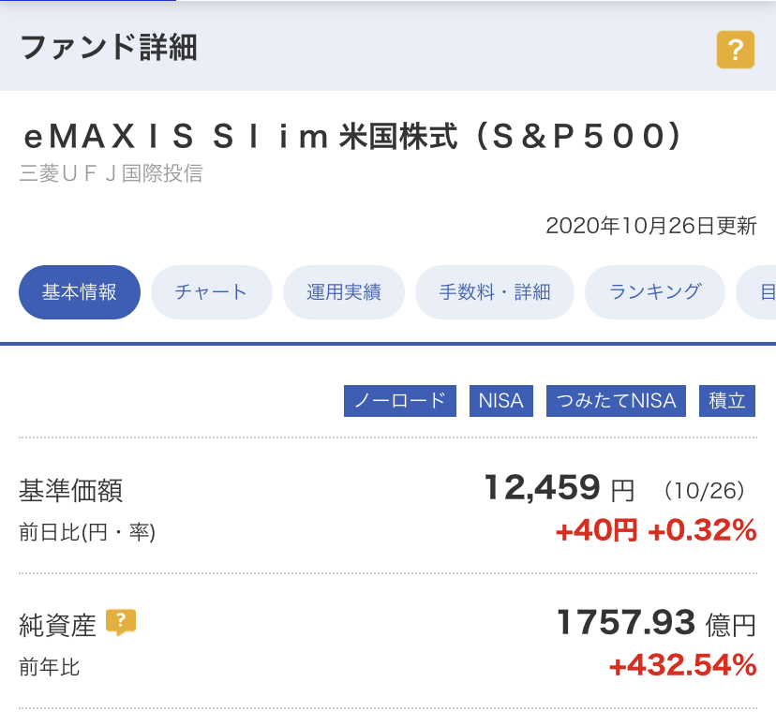The height and width of the screenshot is (712, 776).
Task: Click the yellow help icon in header
Action: (x=736, y=50)
